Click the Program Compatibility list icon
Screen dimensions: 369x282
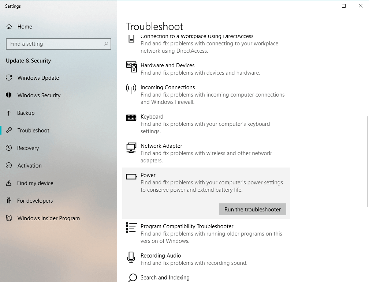tap(131, 228)
